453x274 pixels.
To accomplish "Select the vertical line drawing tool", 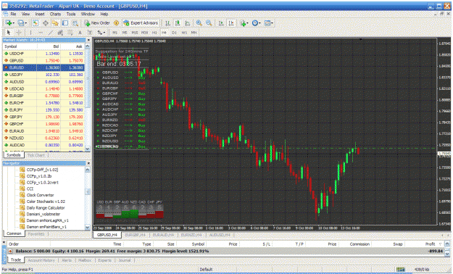I will (30, 33).
